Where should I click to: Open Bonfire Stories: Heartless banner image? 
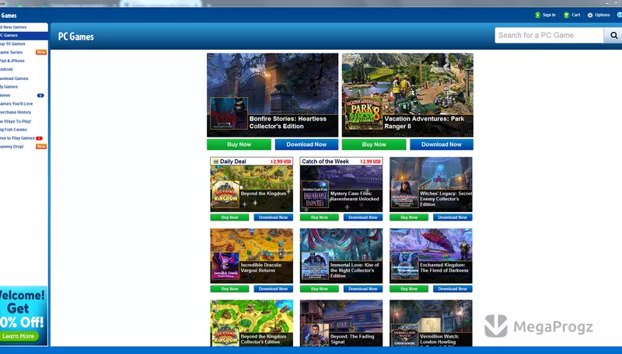(273, 95)
